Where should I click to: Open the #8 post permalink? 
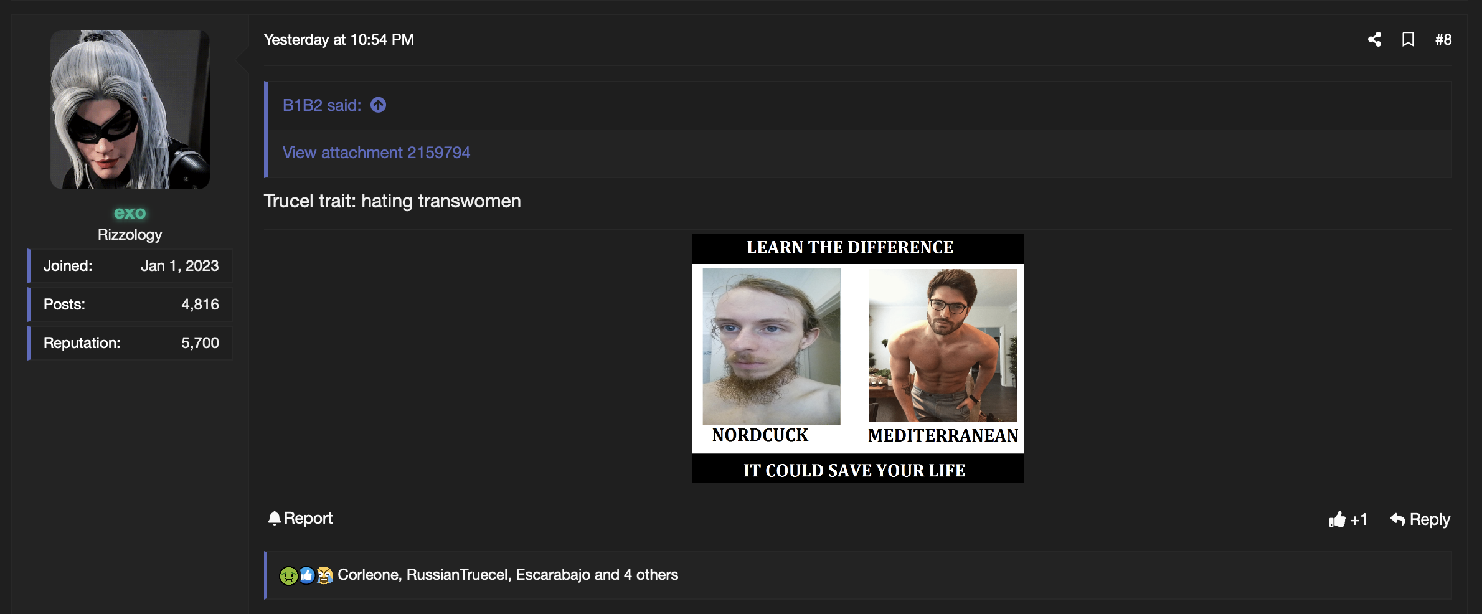tap(1443, 40)
